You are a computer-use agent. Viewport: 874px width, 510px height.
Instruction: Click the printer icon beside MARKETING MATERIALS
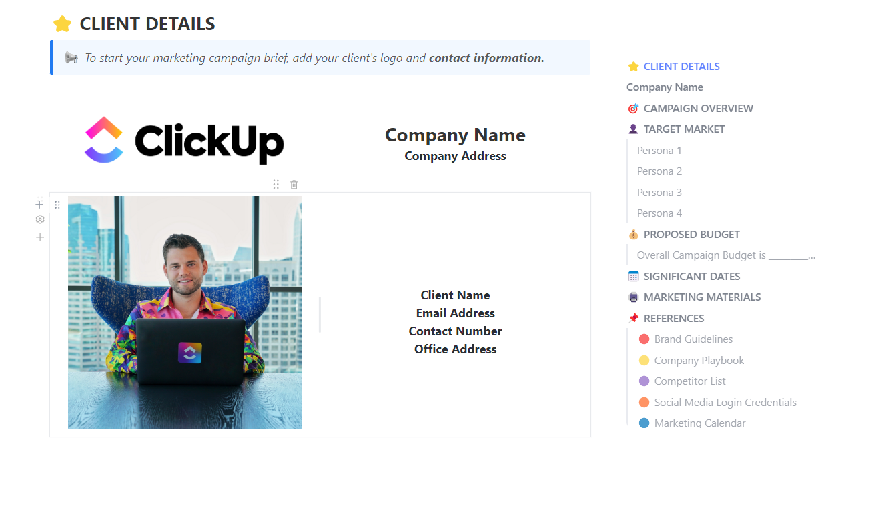point(633,297)
